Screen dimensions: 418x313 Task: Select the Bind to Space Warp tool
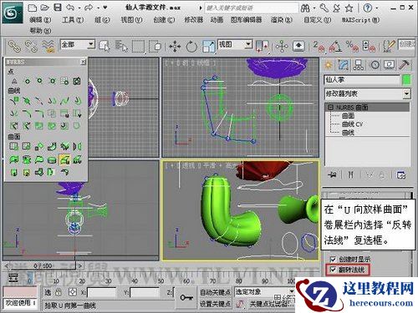click(x=48, y=47)
